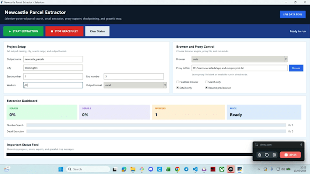Screen dimensions: 310x174
Task: Open the LIVE DATA TOOL
Action: pyautogui.click(x=293, y=15)
